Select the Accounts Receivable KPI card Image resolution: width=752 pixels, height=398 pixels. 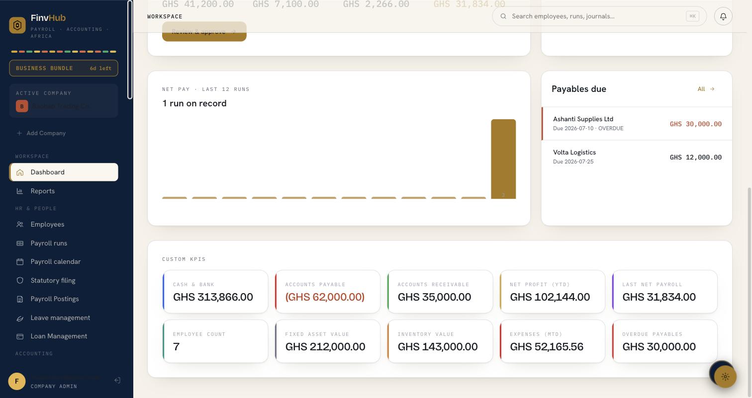(440, 292)
